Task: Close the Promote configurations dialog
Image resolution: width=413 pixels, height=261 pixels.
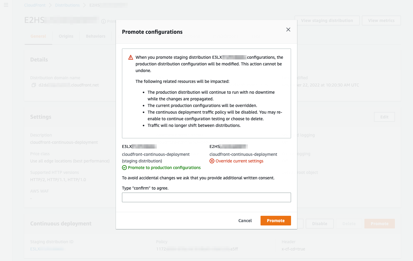Action: 288,30
